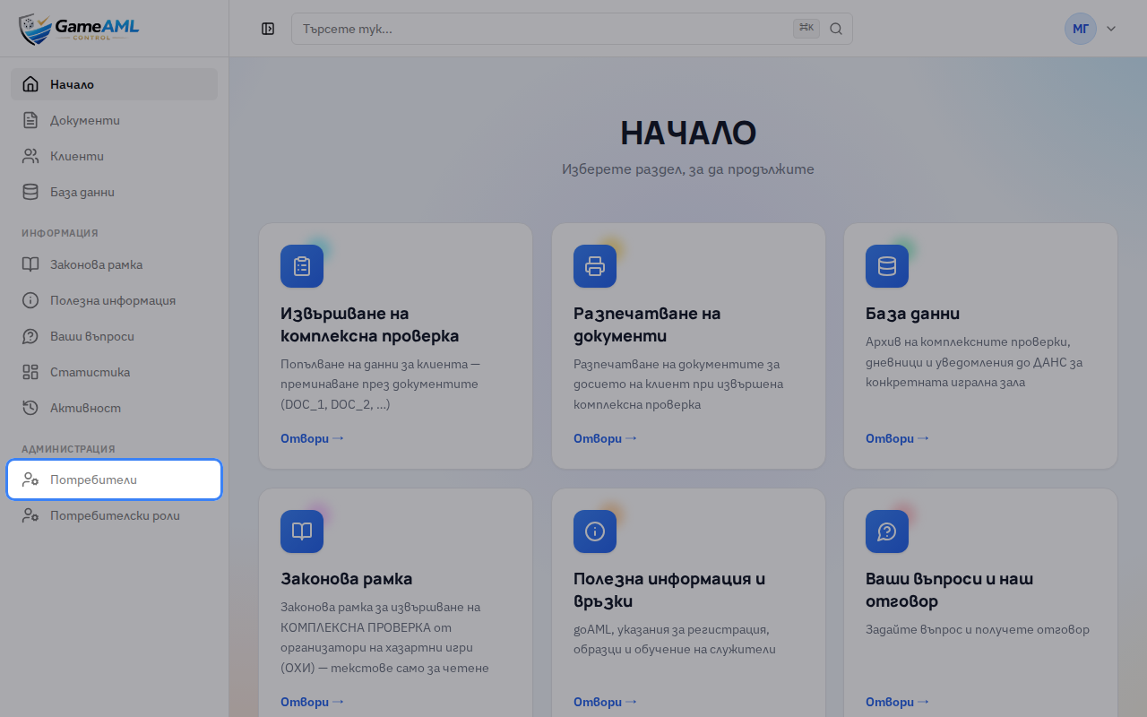Click the ⌘K shortcut badge
Viewport: 1147px width, 717px height.
(x=806, y=29)
